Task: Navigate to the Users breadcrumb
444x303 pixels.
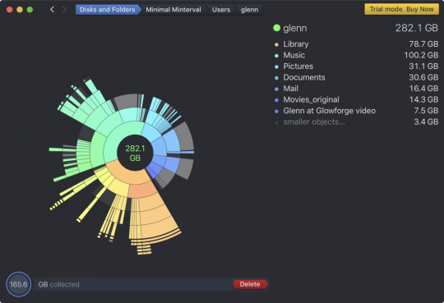Action: [221, 10]
